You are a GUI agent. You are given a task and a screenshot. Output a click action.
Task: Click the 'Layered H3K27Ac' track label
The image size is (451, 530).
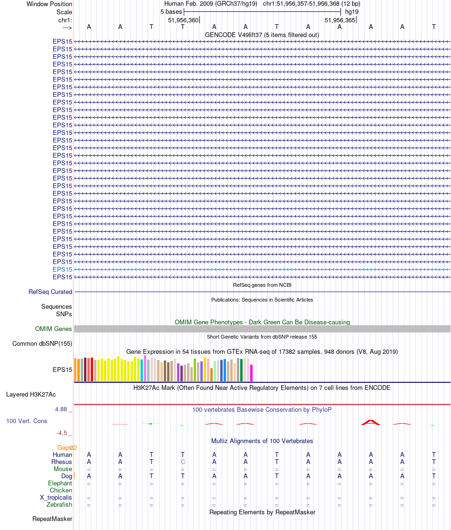click(x=31, y=395)
